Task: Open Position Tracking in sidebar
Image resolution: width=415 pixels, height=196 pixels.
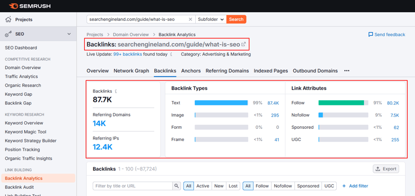Action: point(22,150)
